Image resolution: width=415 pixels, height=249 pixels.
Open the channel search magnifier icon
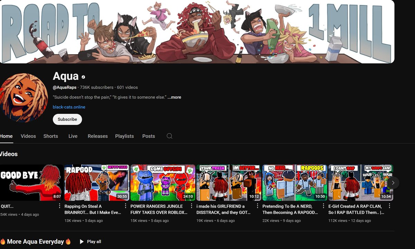coord(169,136)
